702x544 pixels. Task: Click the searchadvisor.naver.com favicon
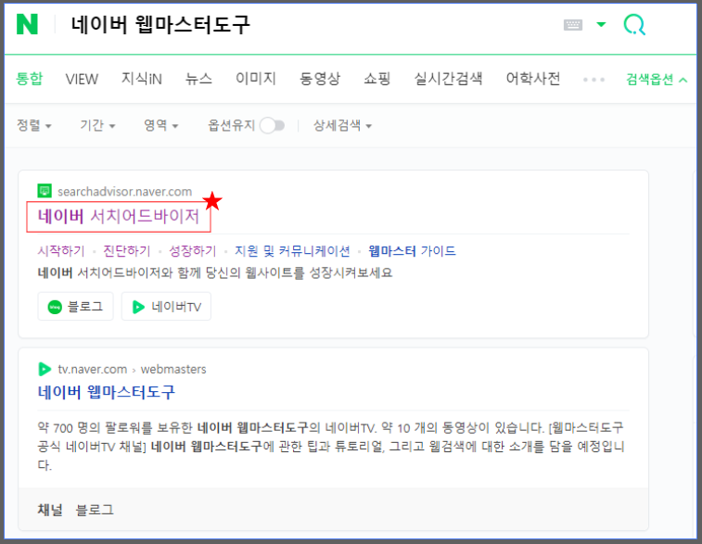coord(45,191)
